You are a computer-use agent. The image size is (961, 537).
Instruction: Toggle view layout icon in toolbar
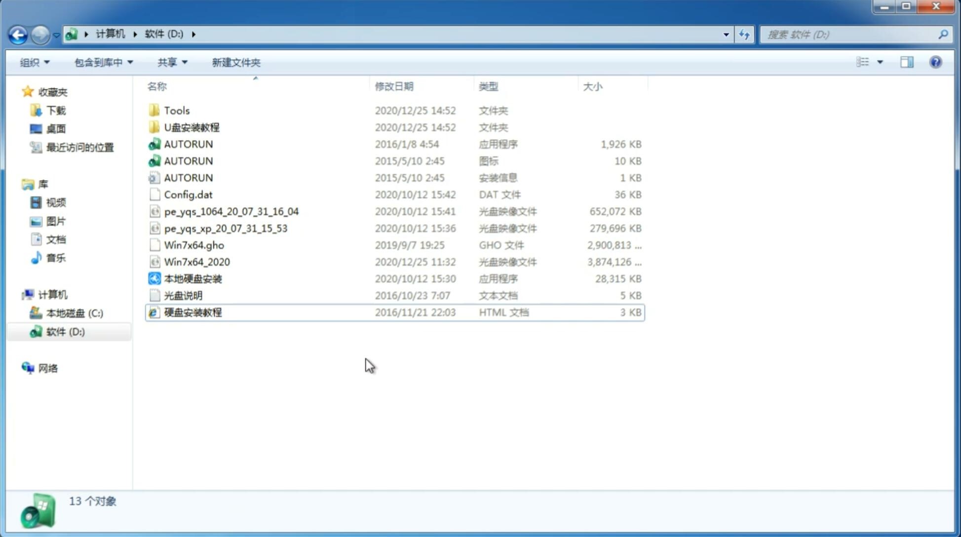[x=907, y=61]
